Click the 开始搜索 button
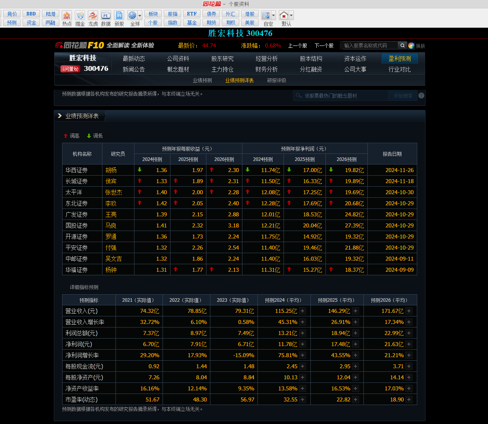The image size is (488, 424). click(x=403, y=96)
